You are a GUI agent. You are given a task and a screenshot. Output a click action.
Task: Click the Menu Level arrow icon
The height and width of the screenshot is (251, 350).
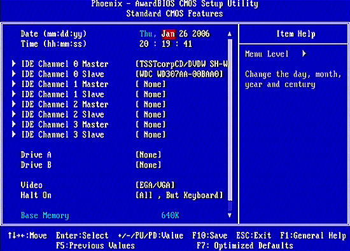tap(304, 54)
